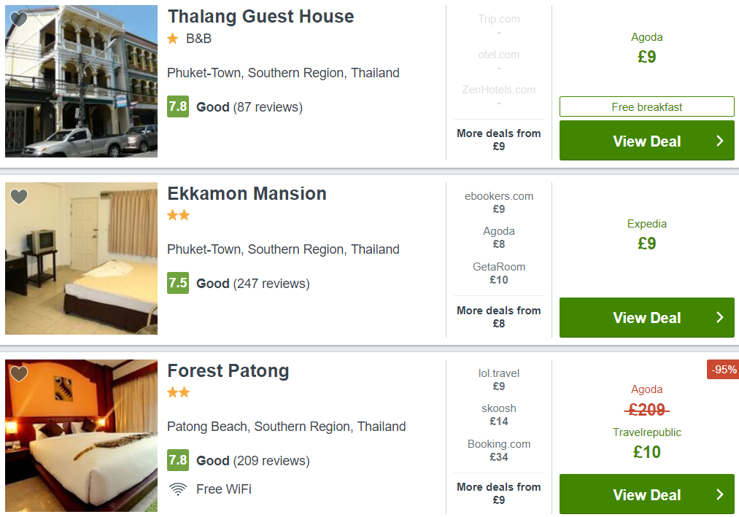Viewport: 739px width, 517px height.
Task: Open the Ekkamon Mansion room photo
Action: pyautogui.click(x=81, y=258)
